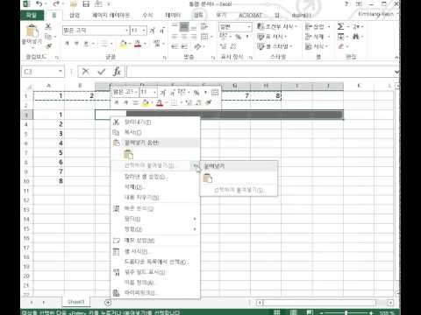Open Cell Styles dropdown
The image size is (421, 315).
[275, 46]
